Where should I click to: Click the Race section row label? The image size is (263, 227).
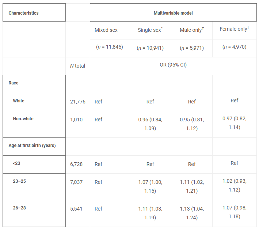pos(14,83)
